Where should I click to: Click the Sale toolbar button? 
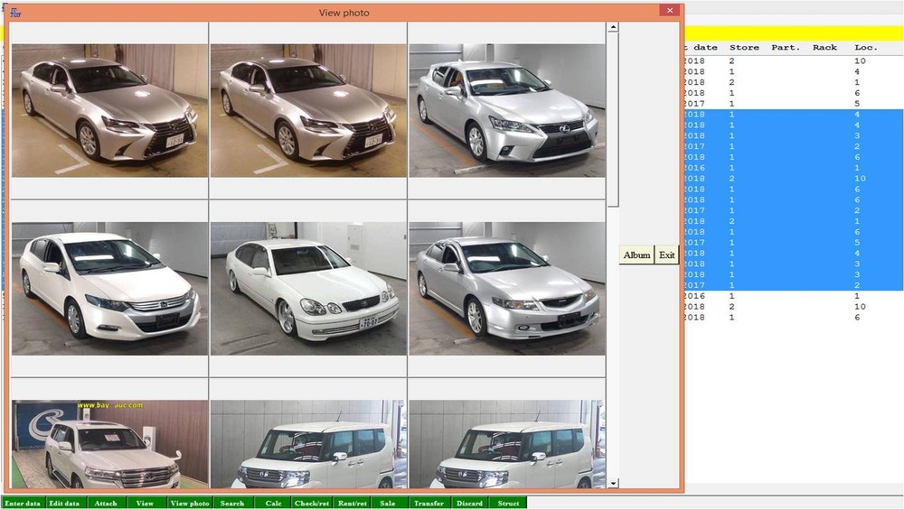pos(388,503)
